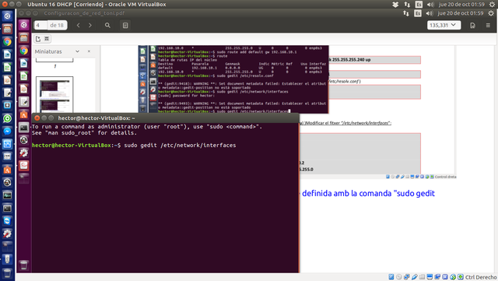Open WhatsApp in the outer launcher

[x=7, y=118]
